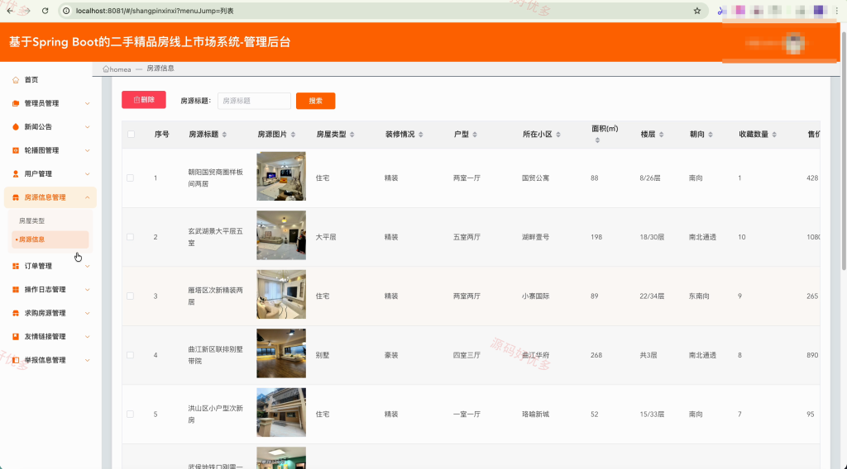The height and width of the screenshot is (469, 847).
Task: Open thumbnail of 曲江新区联排别墅带院
Action: 281,353
